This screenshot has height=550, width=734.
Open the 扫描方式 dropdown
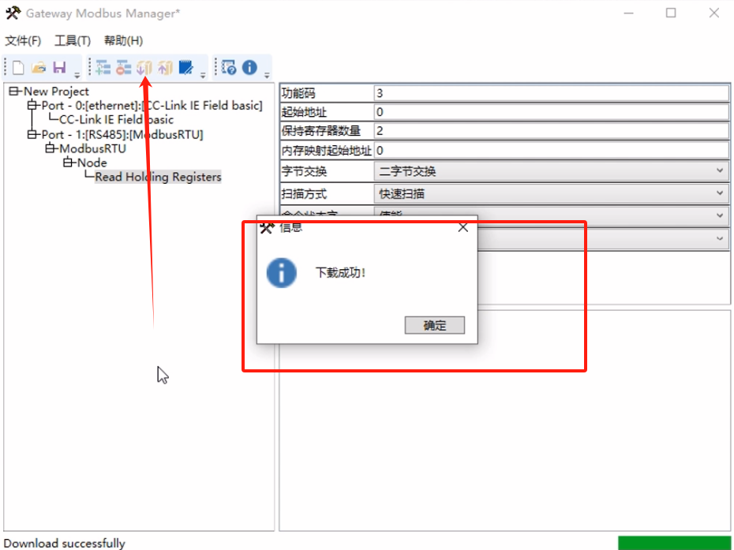(719, 193)
